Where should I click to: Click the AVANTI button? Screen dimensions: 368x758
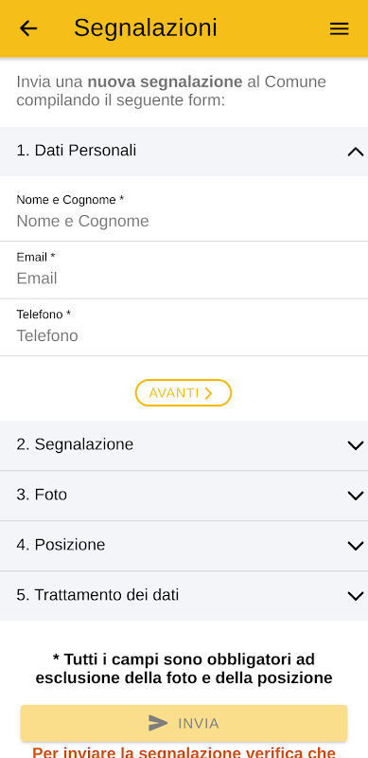[x=184, y=393]
